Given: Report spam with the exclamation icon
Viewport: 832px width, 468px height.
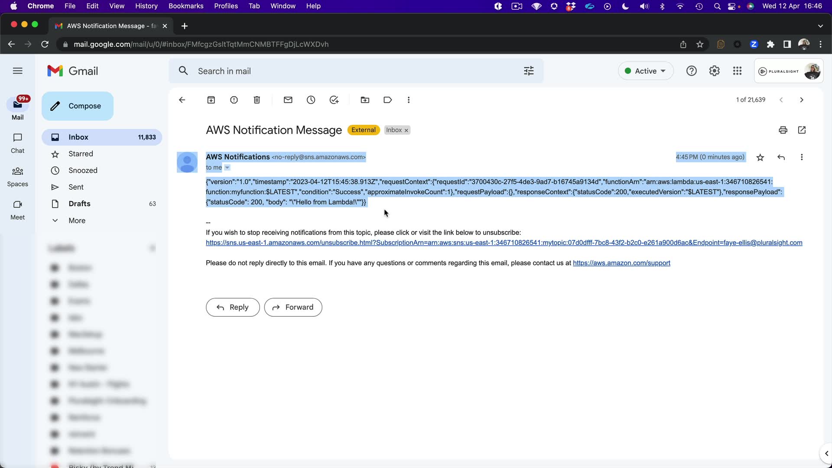Looking at the screenshot, I should click(x=234, y=100).
